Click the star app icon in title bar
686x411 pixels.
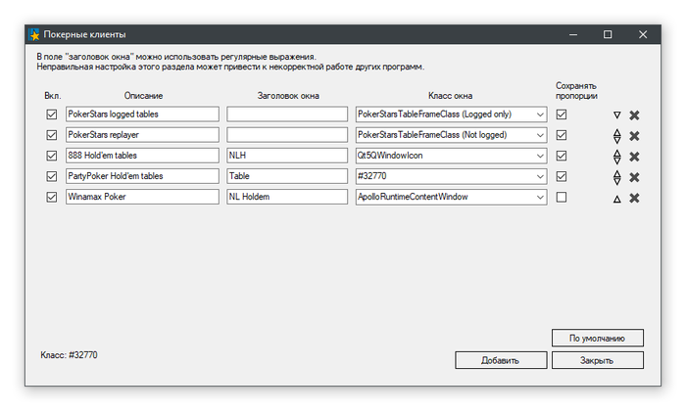[33, 34]
